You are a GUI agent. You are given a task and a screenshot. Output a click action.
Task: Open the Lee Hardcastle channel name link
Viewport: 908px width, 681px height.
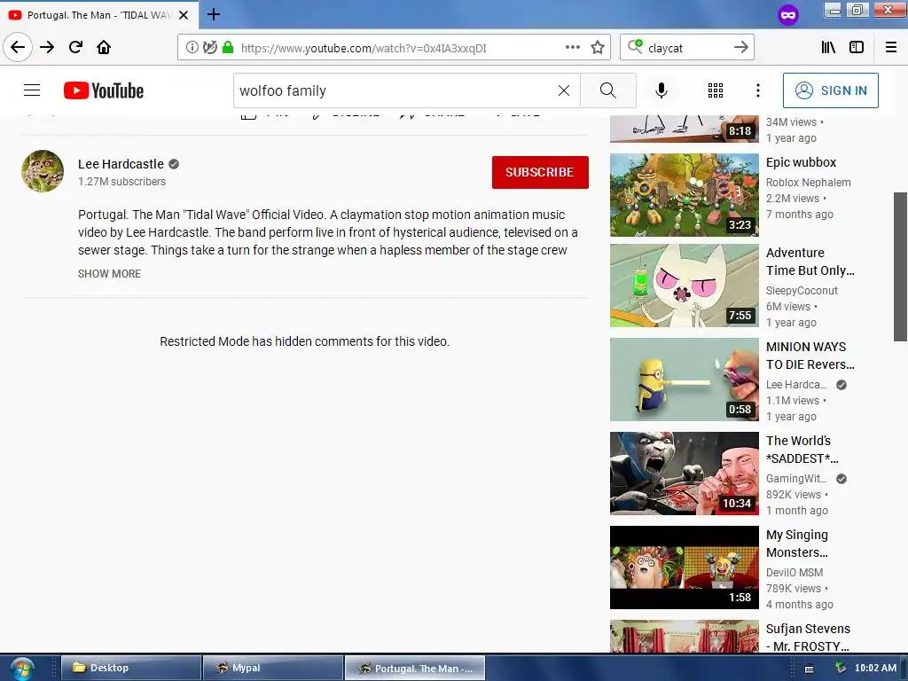tap(121, 164)
